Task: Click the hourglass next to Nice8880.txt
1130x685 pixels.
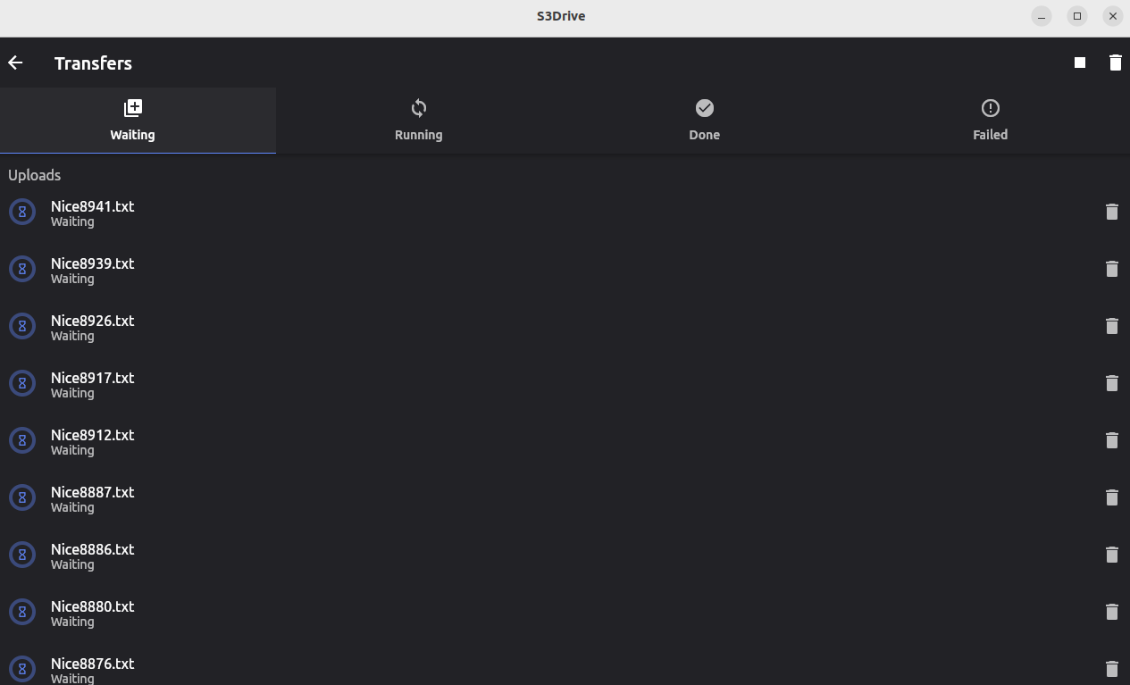Action: tap(22, 612)
